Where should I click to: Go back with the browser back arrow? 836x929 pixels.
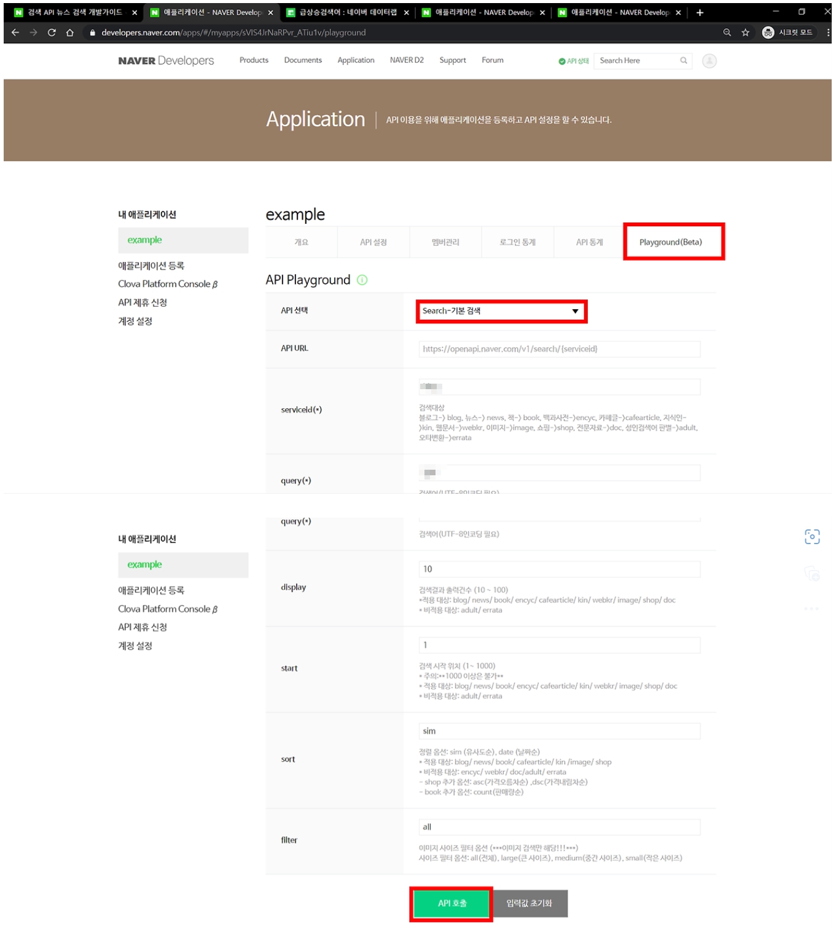pos(15,33)
